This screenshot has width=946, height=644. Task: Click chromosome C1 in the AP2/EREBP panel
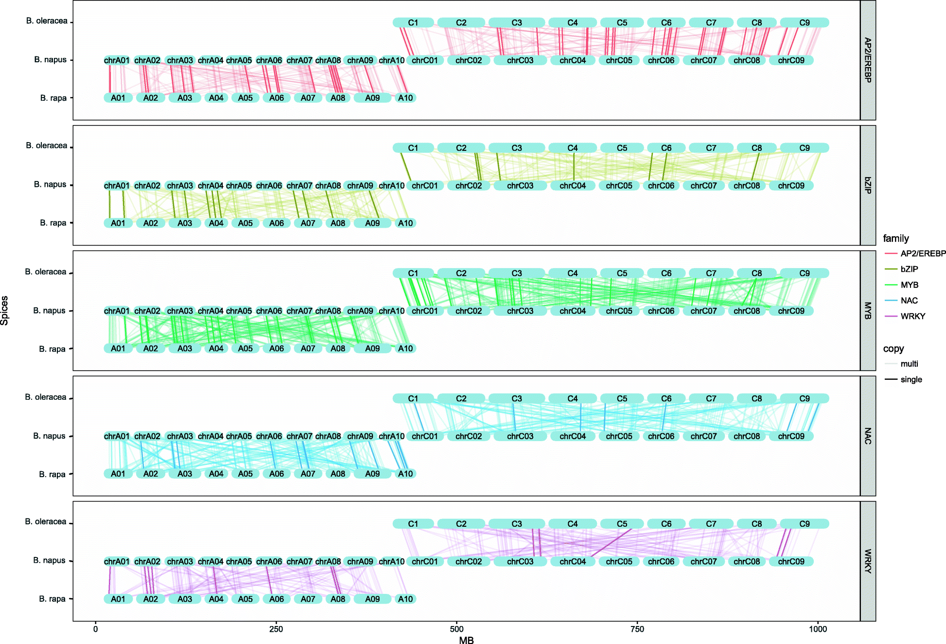[413, 22]
